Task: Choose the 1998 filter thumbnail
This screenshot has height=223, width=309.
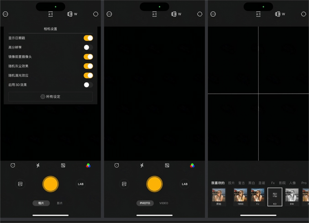Action: 241,197
